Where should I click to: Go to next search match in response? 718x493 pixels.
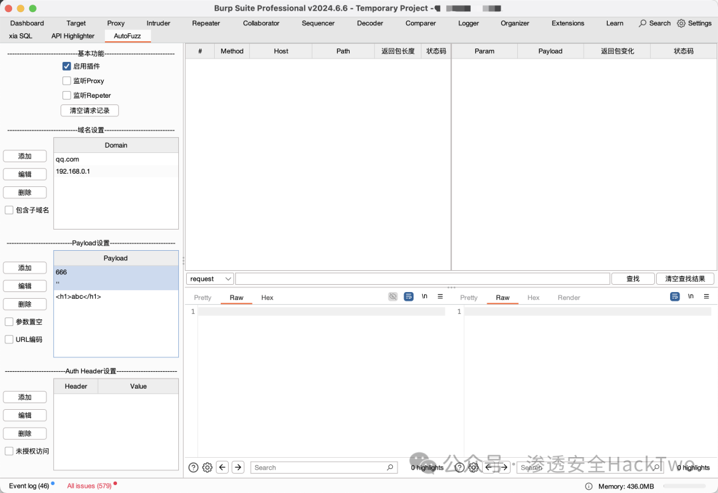click(504, 467)
